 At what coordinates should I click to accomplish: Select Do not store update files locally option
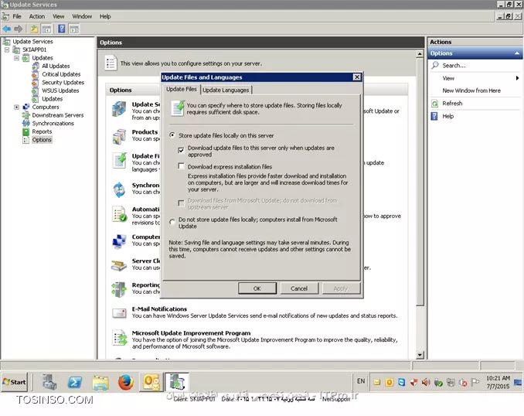click(172, 222)
